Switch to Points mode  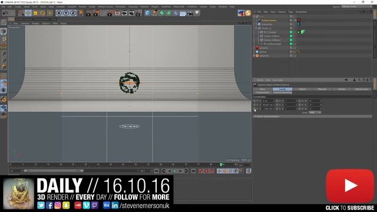tap(4, 53)
